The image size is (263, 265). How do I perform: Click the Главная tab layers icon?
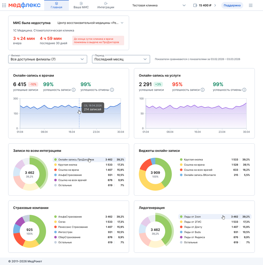coord(57,3)
